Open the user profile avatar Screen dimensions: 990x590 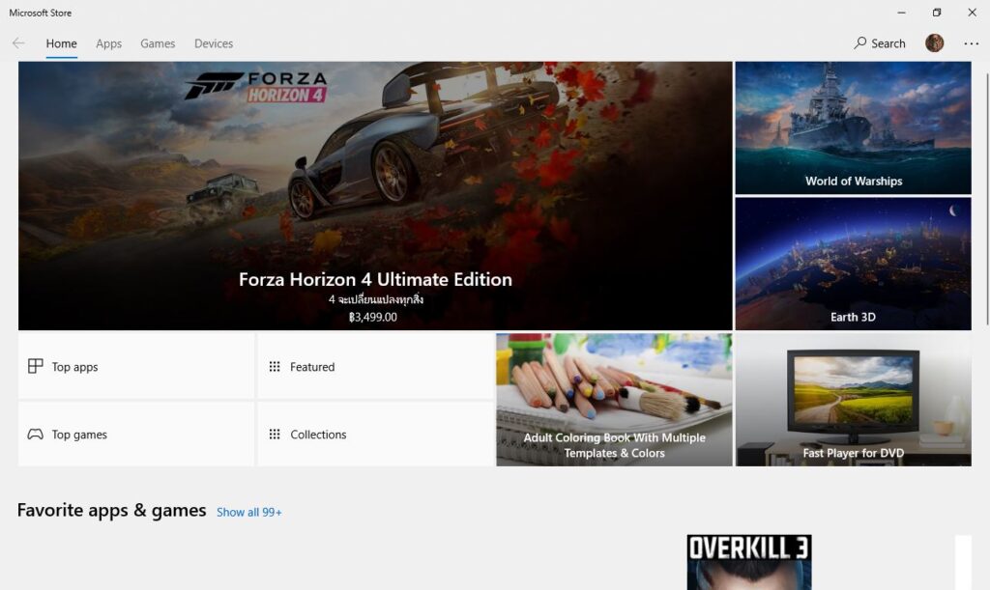tap(935, 42)
